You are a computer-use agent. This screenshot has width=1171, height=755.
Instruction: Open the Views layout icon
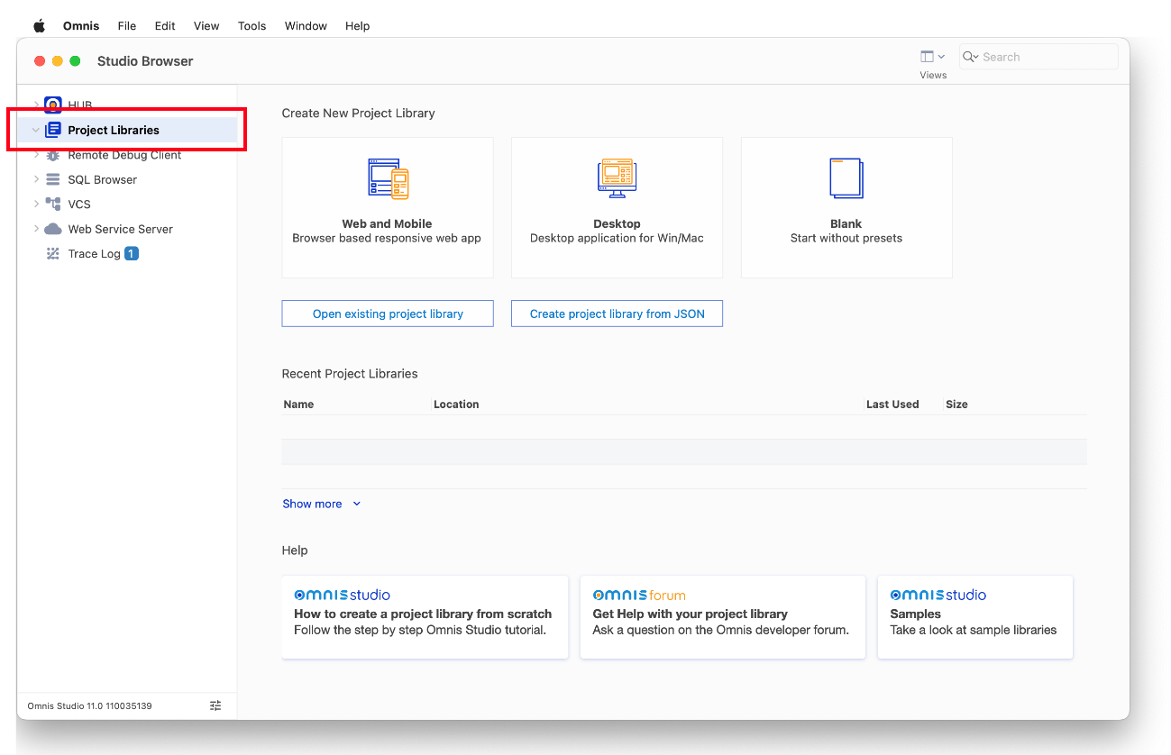click(927, 57)
